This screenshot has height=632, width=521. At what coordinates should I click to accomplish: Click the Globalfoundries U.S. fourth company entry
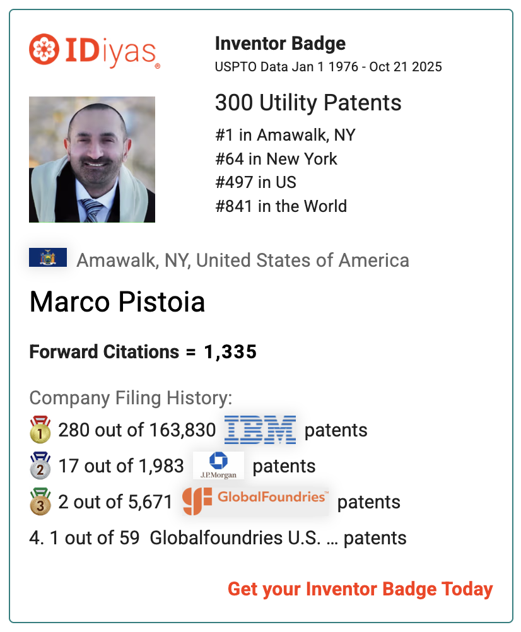(217, 538)
